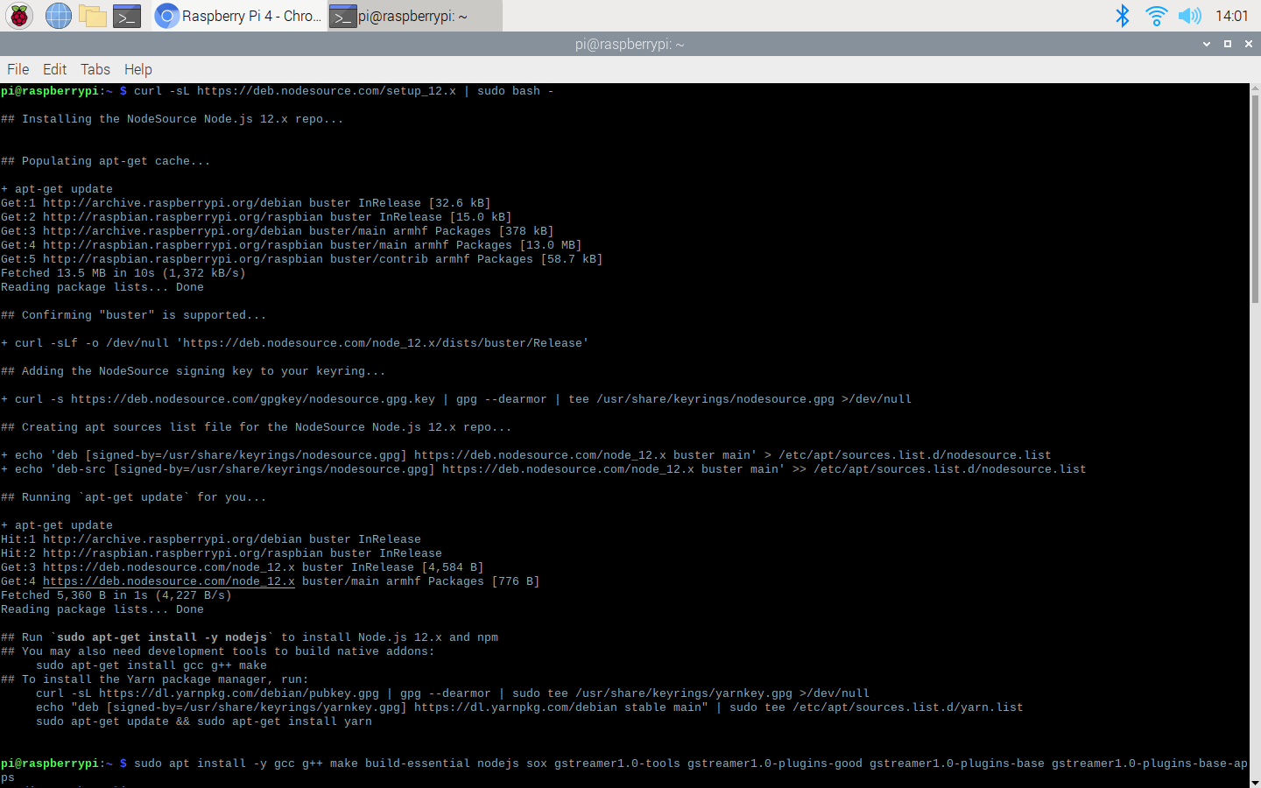Click the underlined deb.nodesource.com/node_12.x link

tap(169, 581)
